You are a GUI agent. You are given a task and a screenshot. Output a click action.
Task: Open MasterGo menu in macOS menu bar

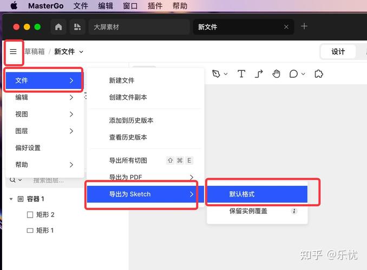point(46,6)
